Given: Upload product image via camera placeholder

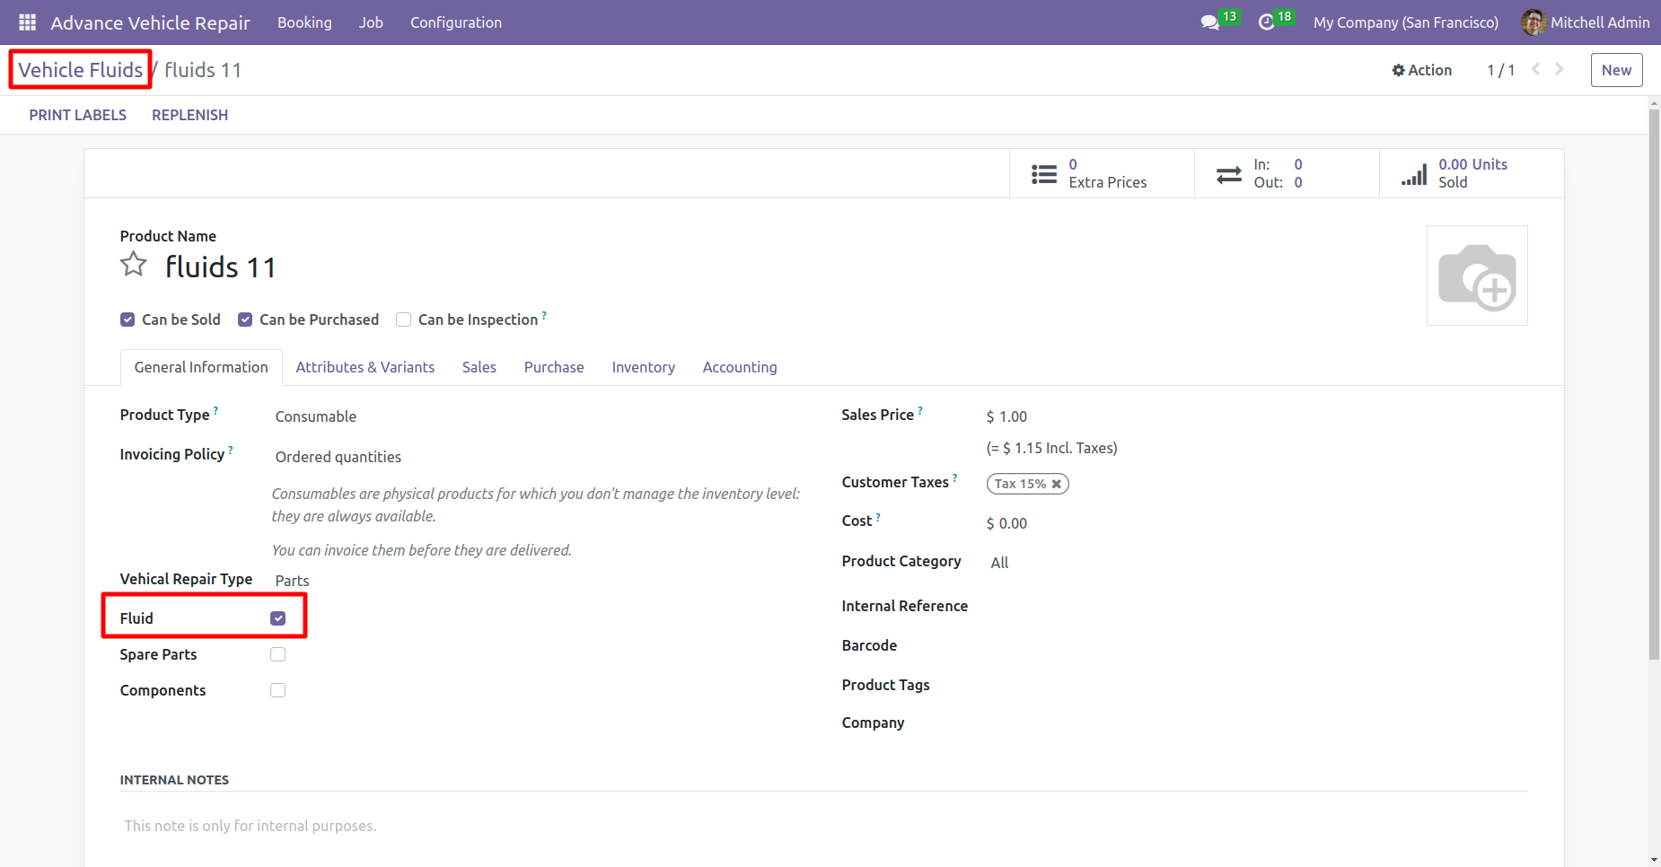Looking at the screenshot, I should pyautogui.click(x=1477, y=276).
